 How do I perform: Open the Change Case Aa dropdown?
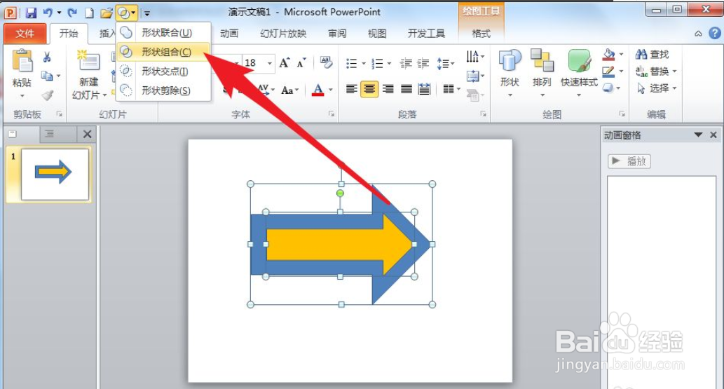pos(290,90)
